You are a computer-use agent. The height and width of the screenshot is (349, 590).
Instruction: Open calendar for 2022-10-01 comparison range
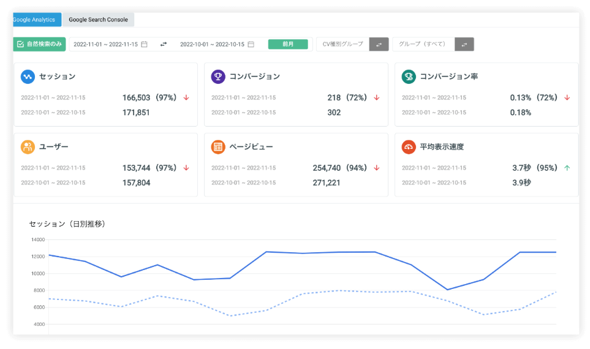(251, 44)
